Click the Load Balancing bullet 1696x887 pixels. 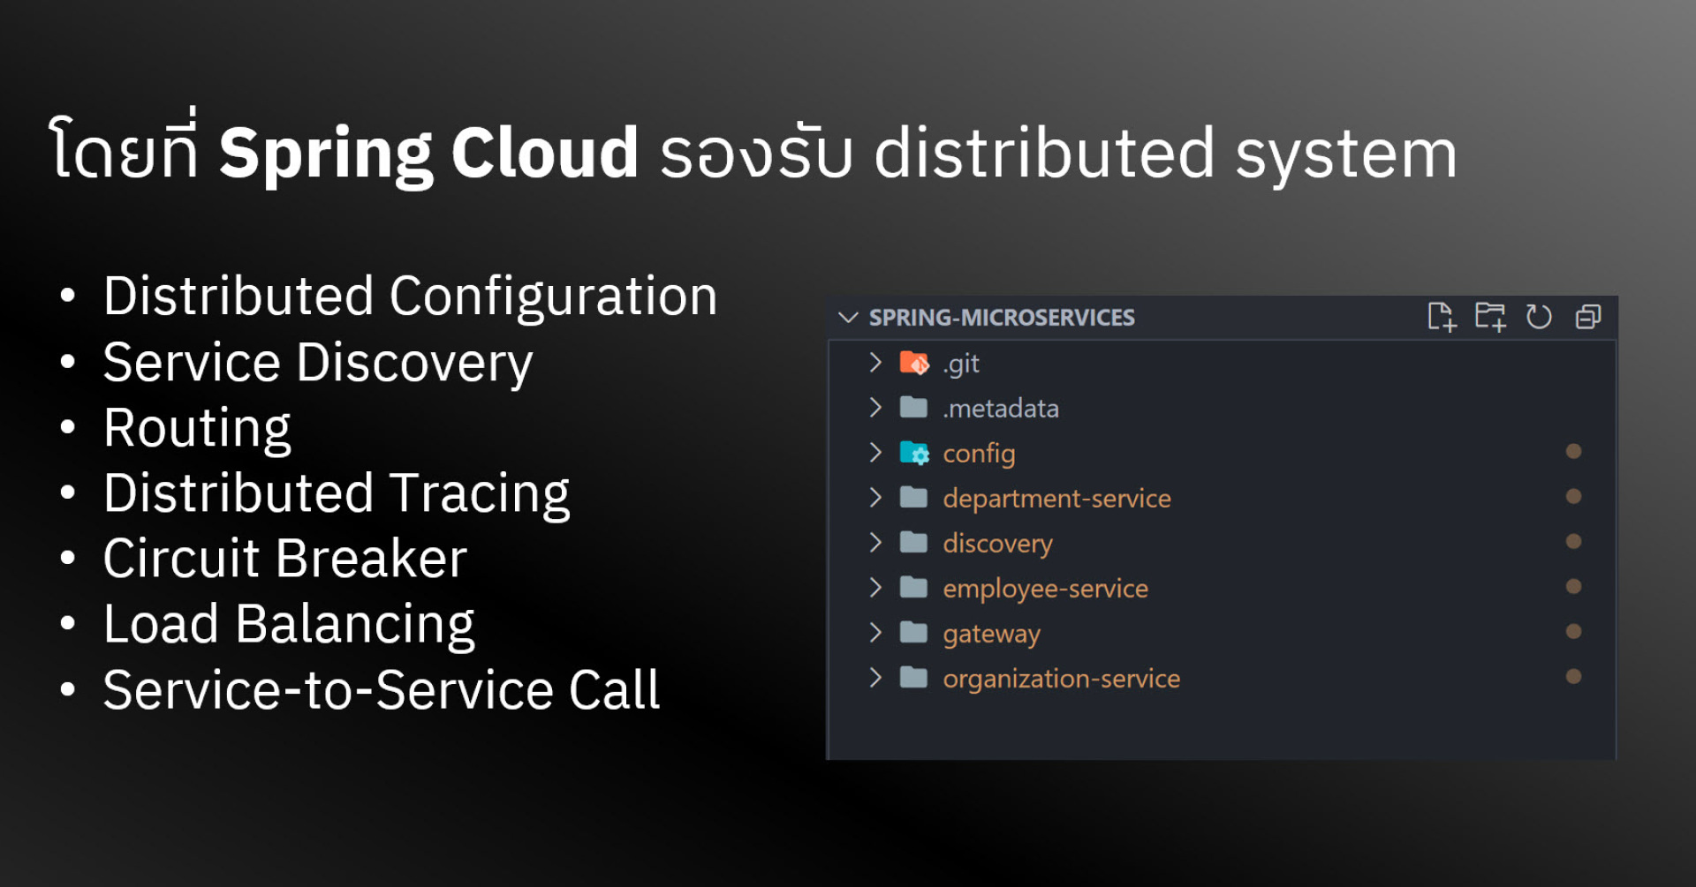[x=289, y=626]
